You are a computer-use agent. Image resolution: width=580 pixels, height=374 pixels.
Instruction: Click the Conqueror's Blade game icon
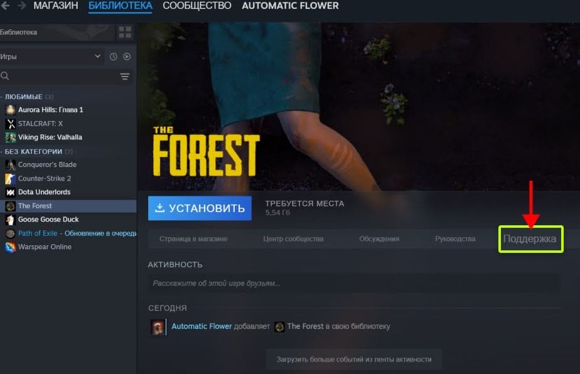10,164
